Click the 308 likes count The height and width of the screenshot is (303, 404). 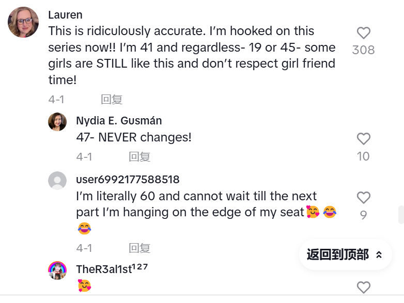(x=364, y=50)
